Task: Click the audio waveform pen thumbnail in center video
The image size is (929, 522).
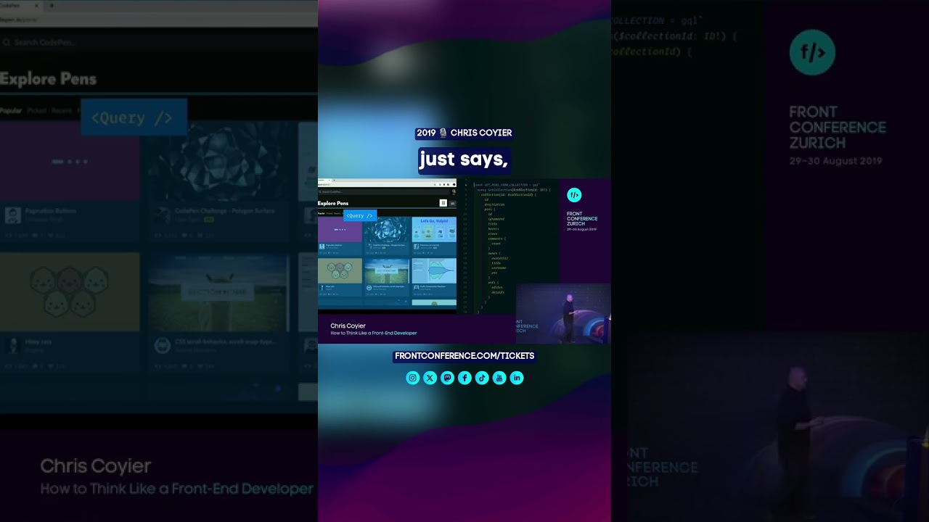Action: tap(434, 270)
